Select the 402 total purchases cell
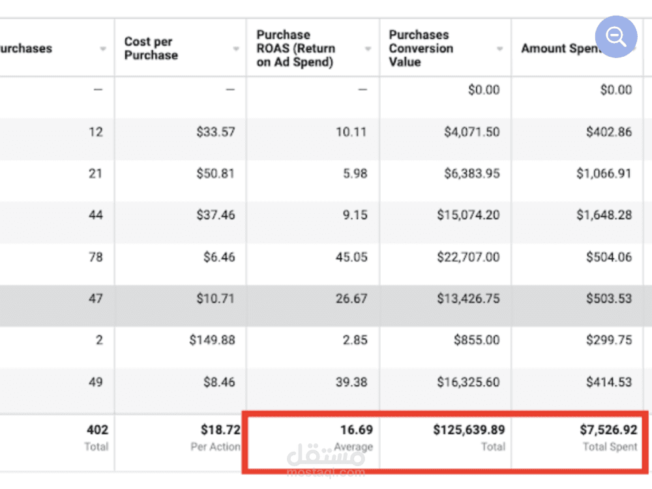The height and width of the screenshot is (489, 652). coord(97,430)
